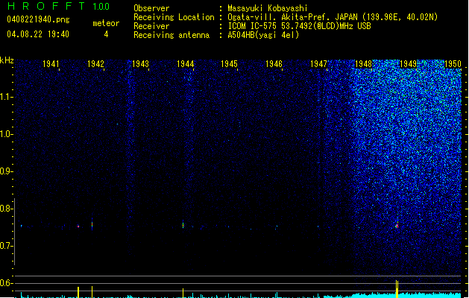Select the file name 0408221940.png

38,19
